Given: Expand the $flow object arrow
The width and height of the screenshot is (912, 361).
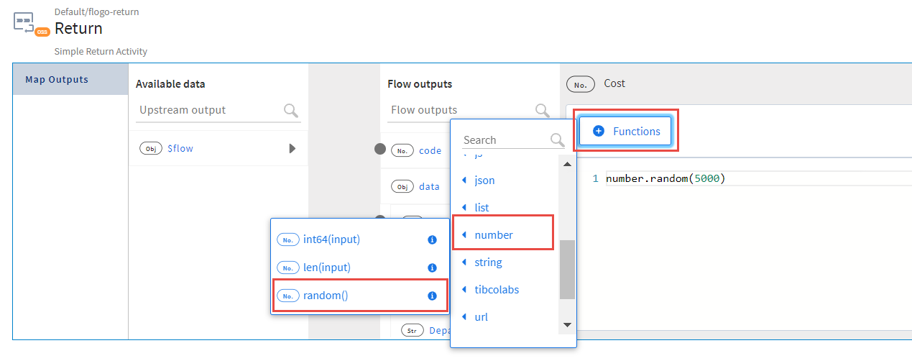Looking at the screenshot, I should click(292, 148).
